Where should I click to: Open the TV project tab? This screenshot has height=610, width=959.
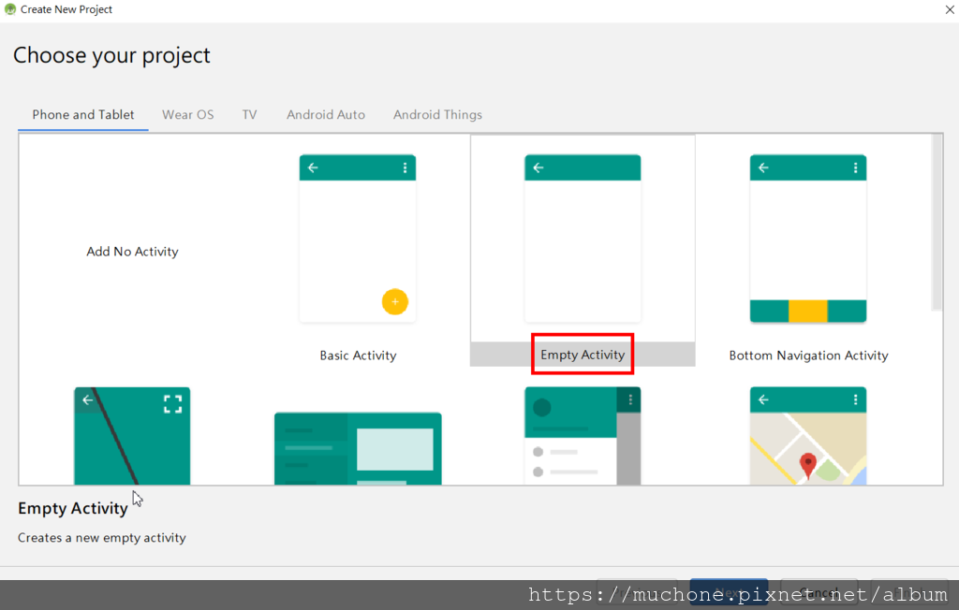click(x=249, y=114)
